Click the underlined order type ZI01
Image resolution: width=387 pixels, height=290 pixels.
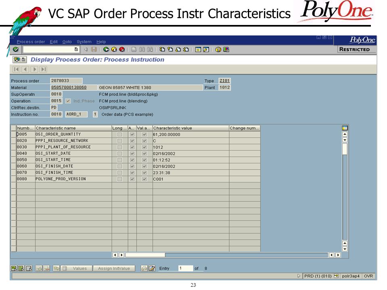point(225,81)
